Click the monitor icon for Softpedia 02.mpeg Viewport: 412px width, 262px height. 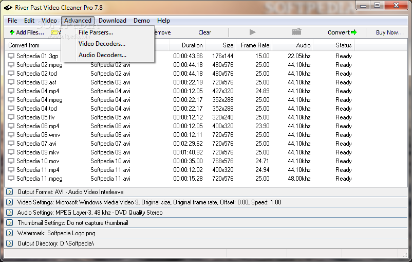[x=11, y=65]
